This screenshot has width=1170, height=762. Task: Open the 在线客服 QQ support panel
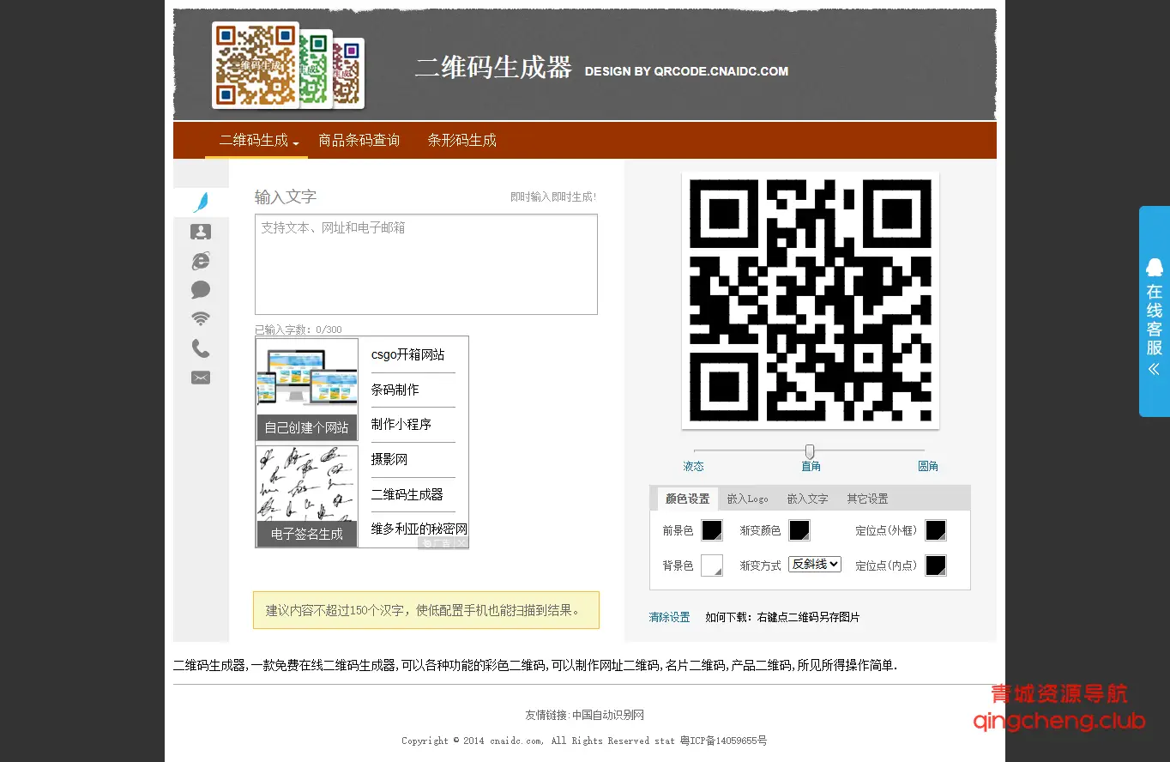coord(1154,311)
